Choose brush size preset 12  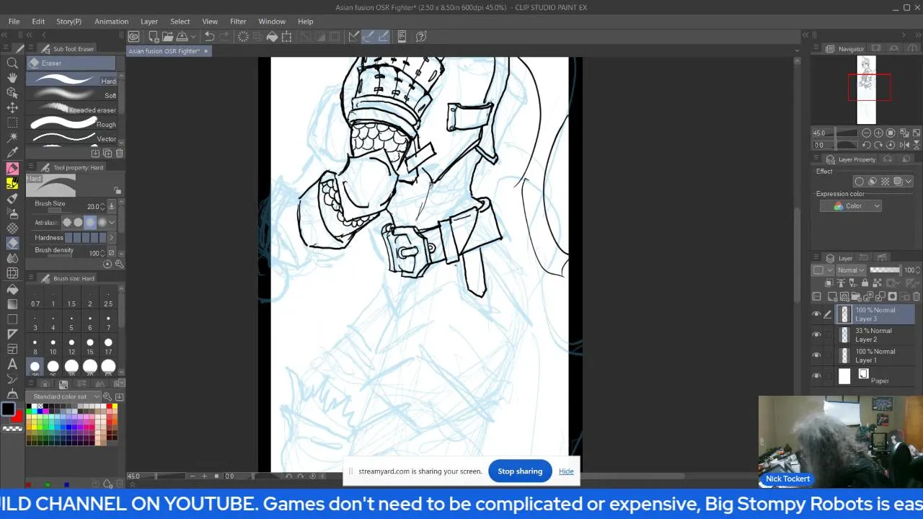tap(71, 346)
